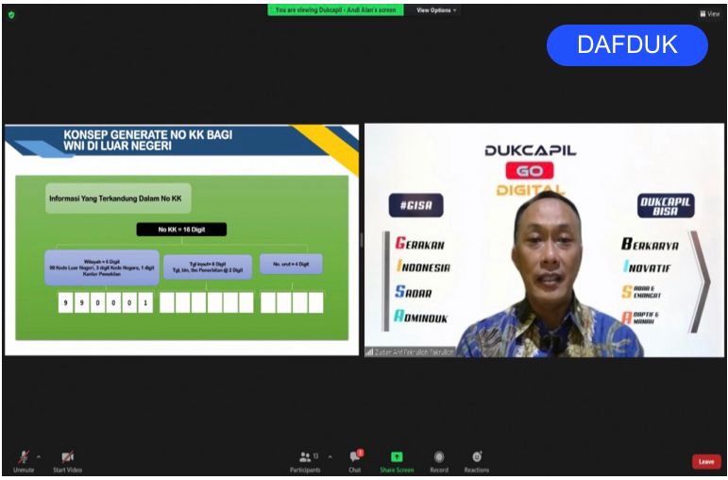The height and width of the screenshot is (480, 728).
Task: Click the green encryption shield icon
Action: click(x=11, y=14)
